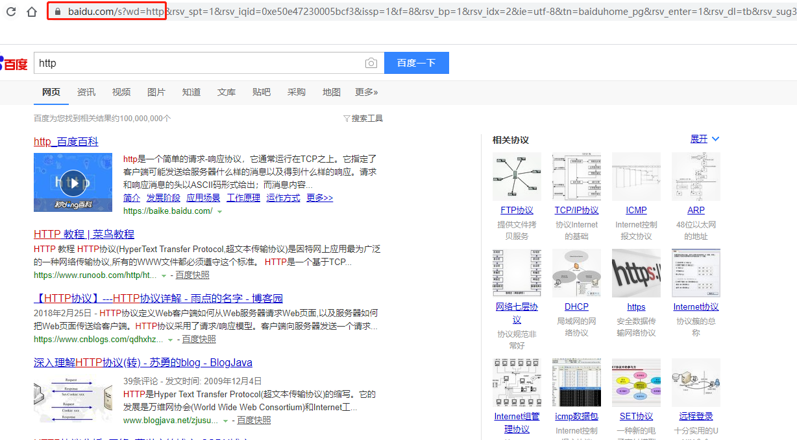797x440 pixels.
Task: Open the 贴吧 tab
Action: [x=261, y=92]
